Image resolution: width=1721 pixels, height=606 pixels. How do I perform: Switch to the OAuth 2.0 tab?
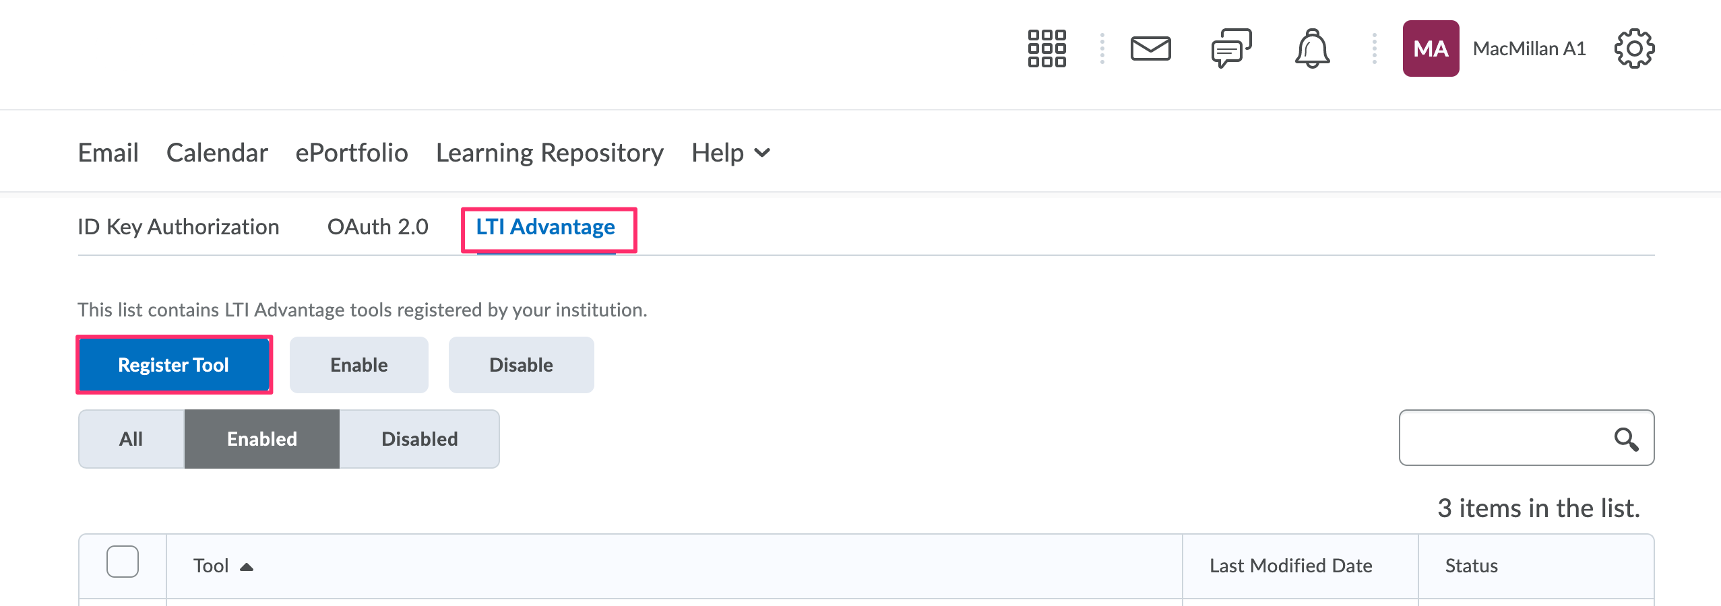point(377,227)
